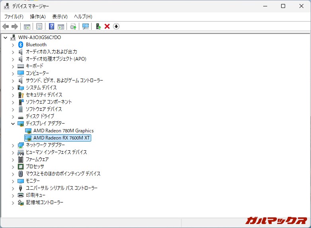Click the keyboard icon beside キーボード
The width and height of the screenshot is (311, 228).
coord(21,66)
